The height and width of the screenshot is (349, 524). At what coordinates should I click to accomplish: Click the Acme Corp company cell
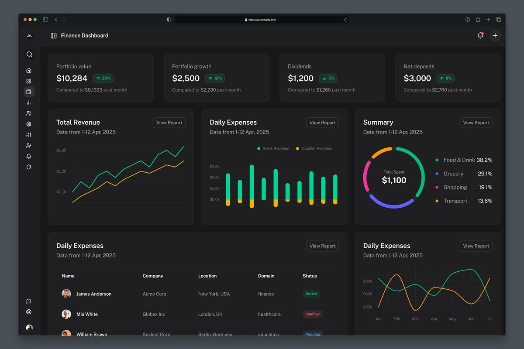tap(155, 294)
